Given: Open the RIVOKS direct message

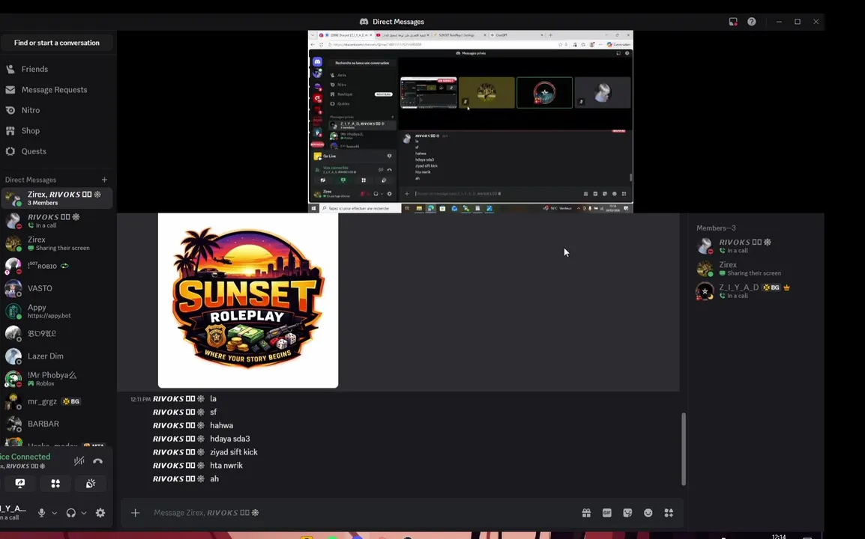Looking at the screenshot, I should point(56,220).
